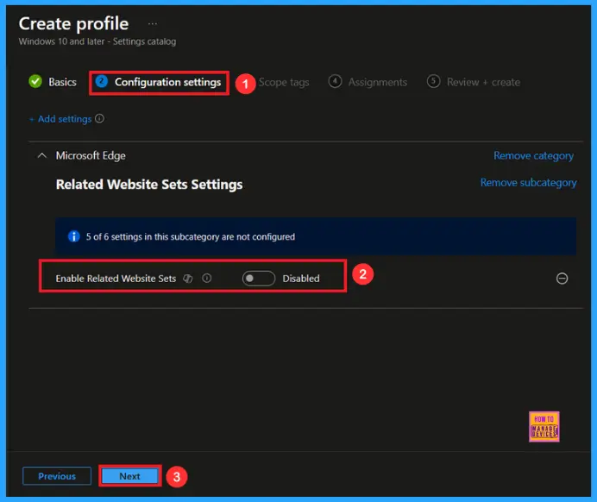This screenshot has height=502, width=597.
Task: Click the Disabled status label
Action: (x=301, y=279)
